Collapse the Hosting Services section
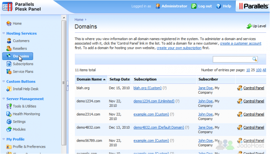Image resolution: width=270 pixels, height=154 pixels. click(4, 33)
